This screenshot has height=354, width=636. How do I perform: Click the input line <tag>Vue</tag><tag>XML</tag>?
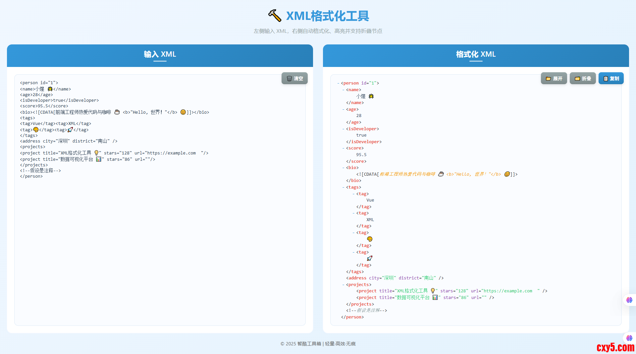[56, 124]
